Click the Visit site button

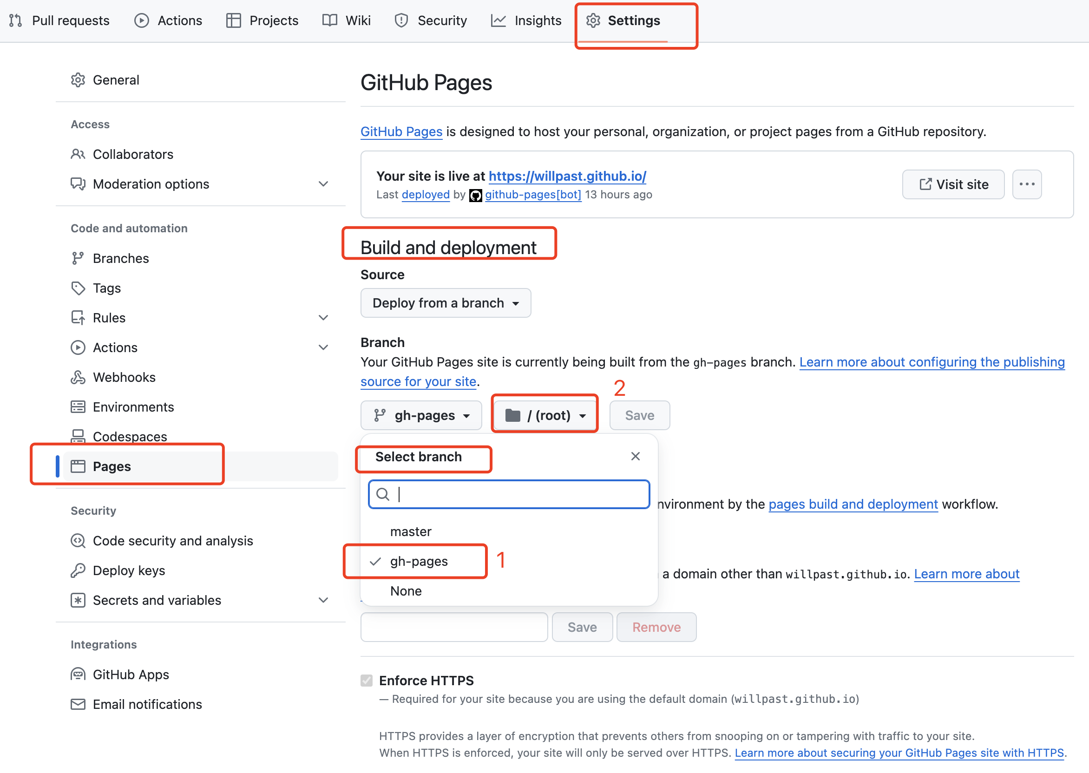(953, 184)
